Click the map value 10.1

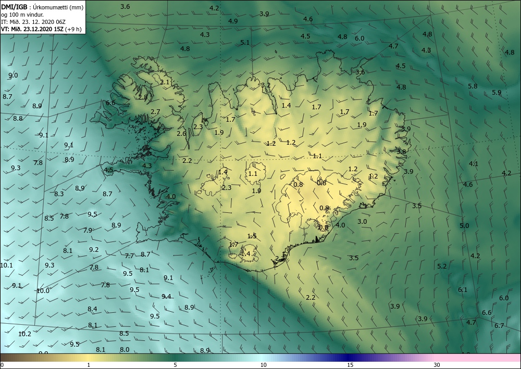tap(6, 265)
